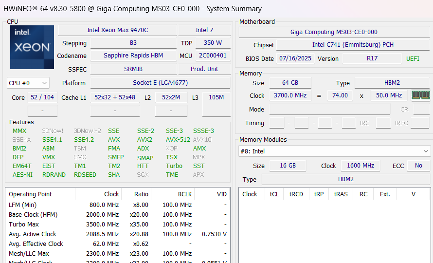Click the greyed-out SGX feature label

tap(143, 175)
